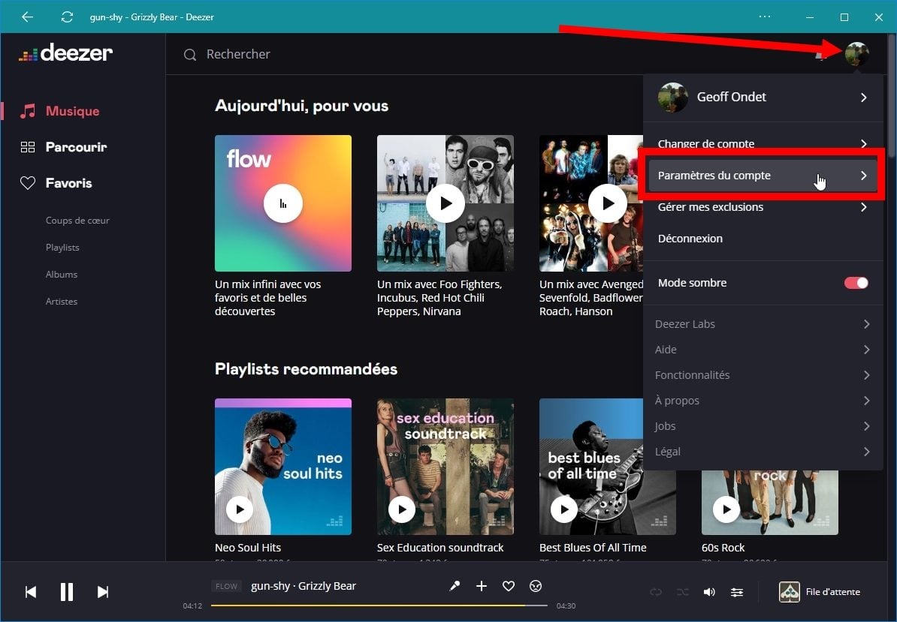
Task: Add the current track to favorites
Action: (509, 586)
